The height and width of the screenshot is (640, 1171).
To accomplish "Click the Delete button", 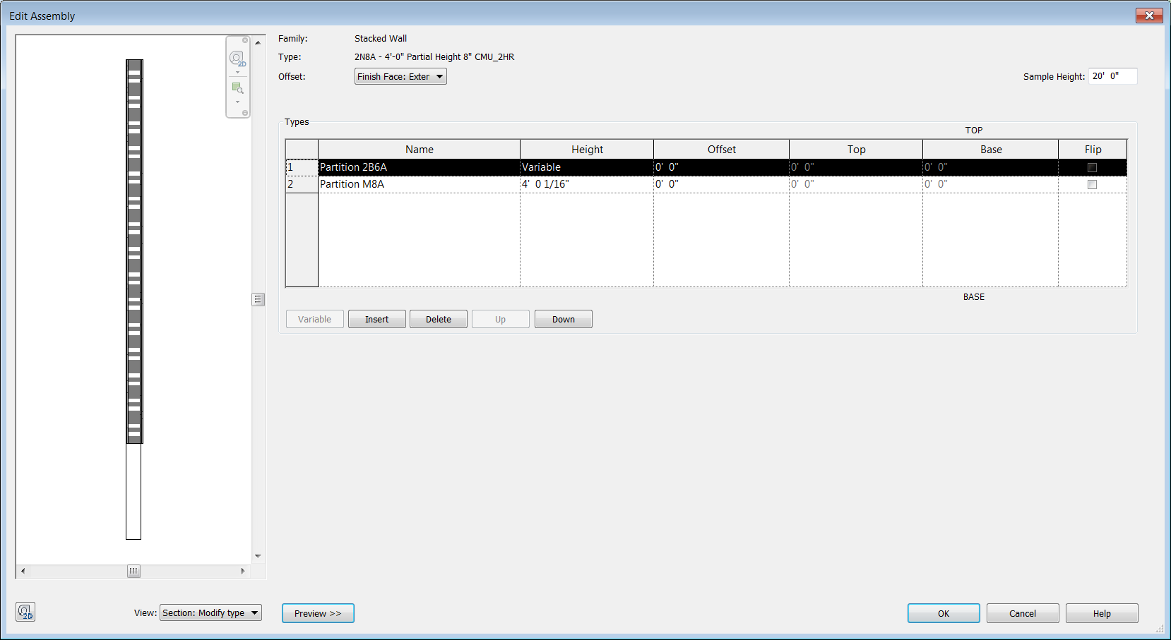I will coord(439,319).
